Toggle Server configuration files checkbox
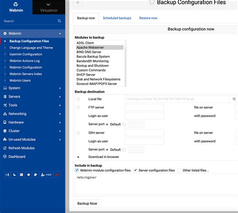 pyautogui.click(x=135, y=170)
